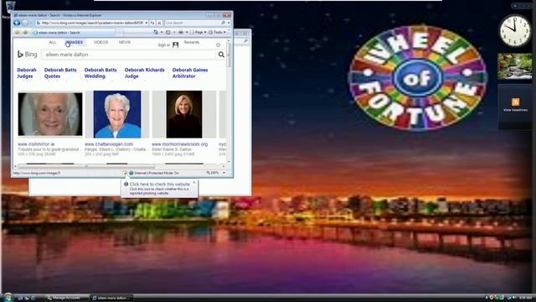Select the eileen marie dalton taskbar button
536x302 pixels.
(x=111, y=298)
